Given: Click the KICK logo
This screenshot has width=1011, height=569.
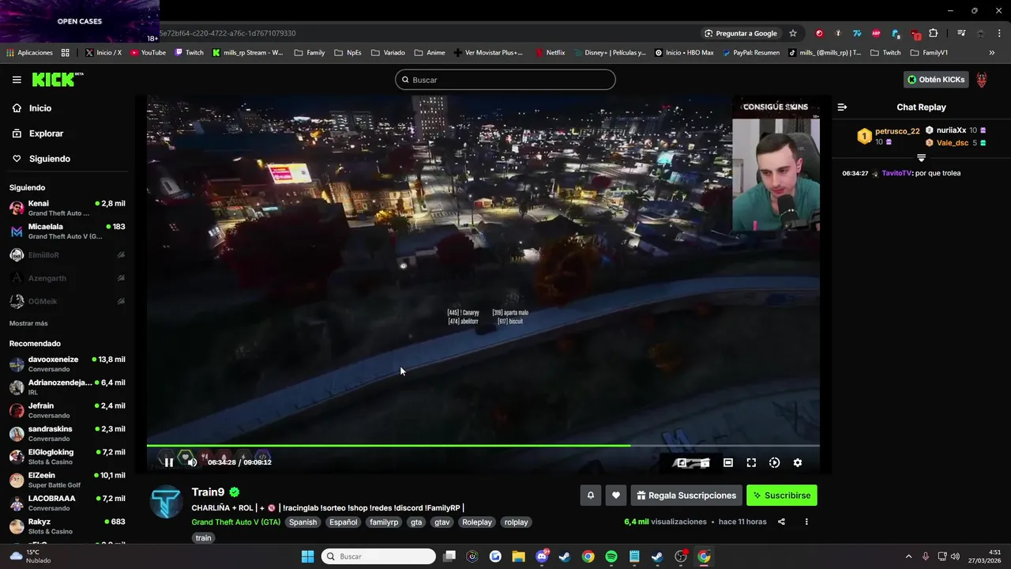Looking at the screenshot, I should [x=57, y=79].
